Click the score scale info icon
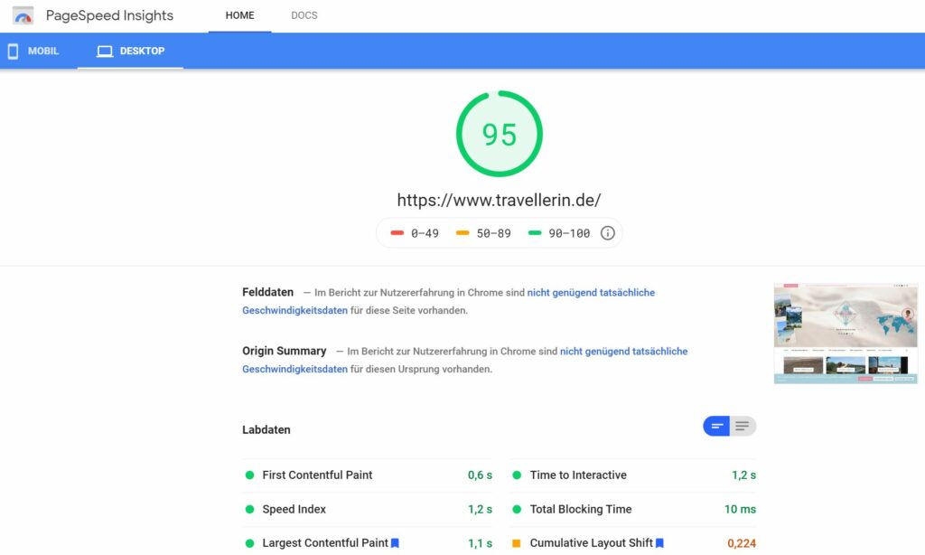Viewport: 925px width, 555px height. click(608, 233)
